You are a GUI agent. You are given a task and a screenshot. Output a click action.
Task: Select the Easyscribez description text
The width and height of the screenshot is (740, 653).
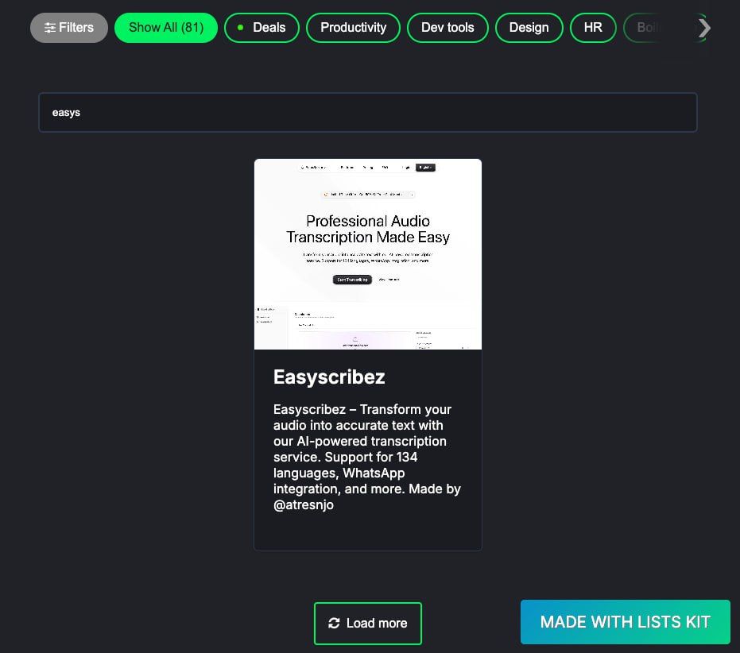(x=367, y=457)
